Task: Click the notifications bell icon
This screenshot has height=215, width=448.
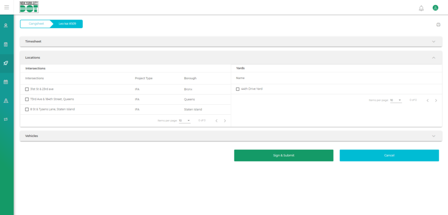Action: pos(421,8)
